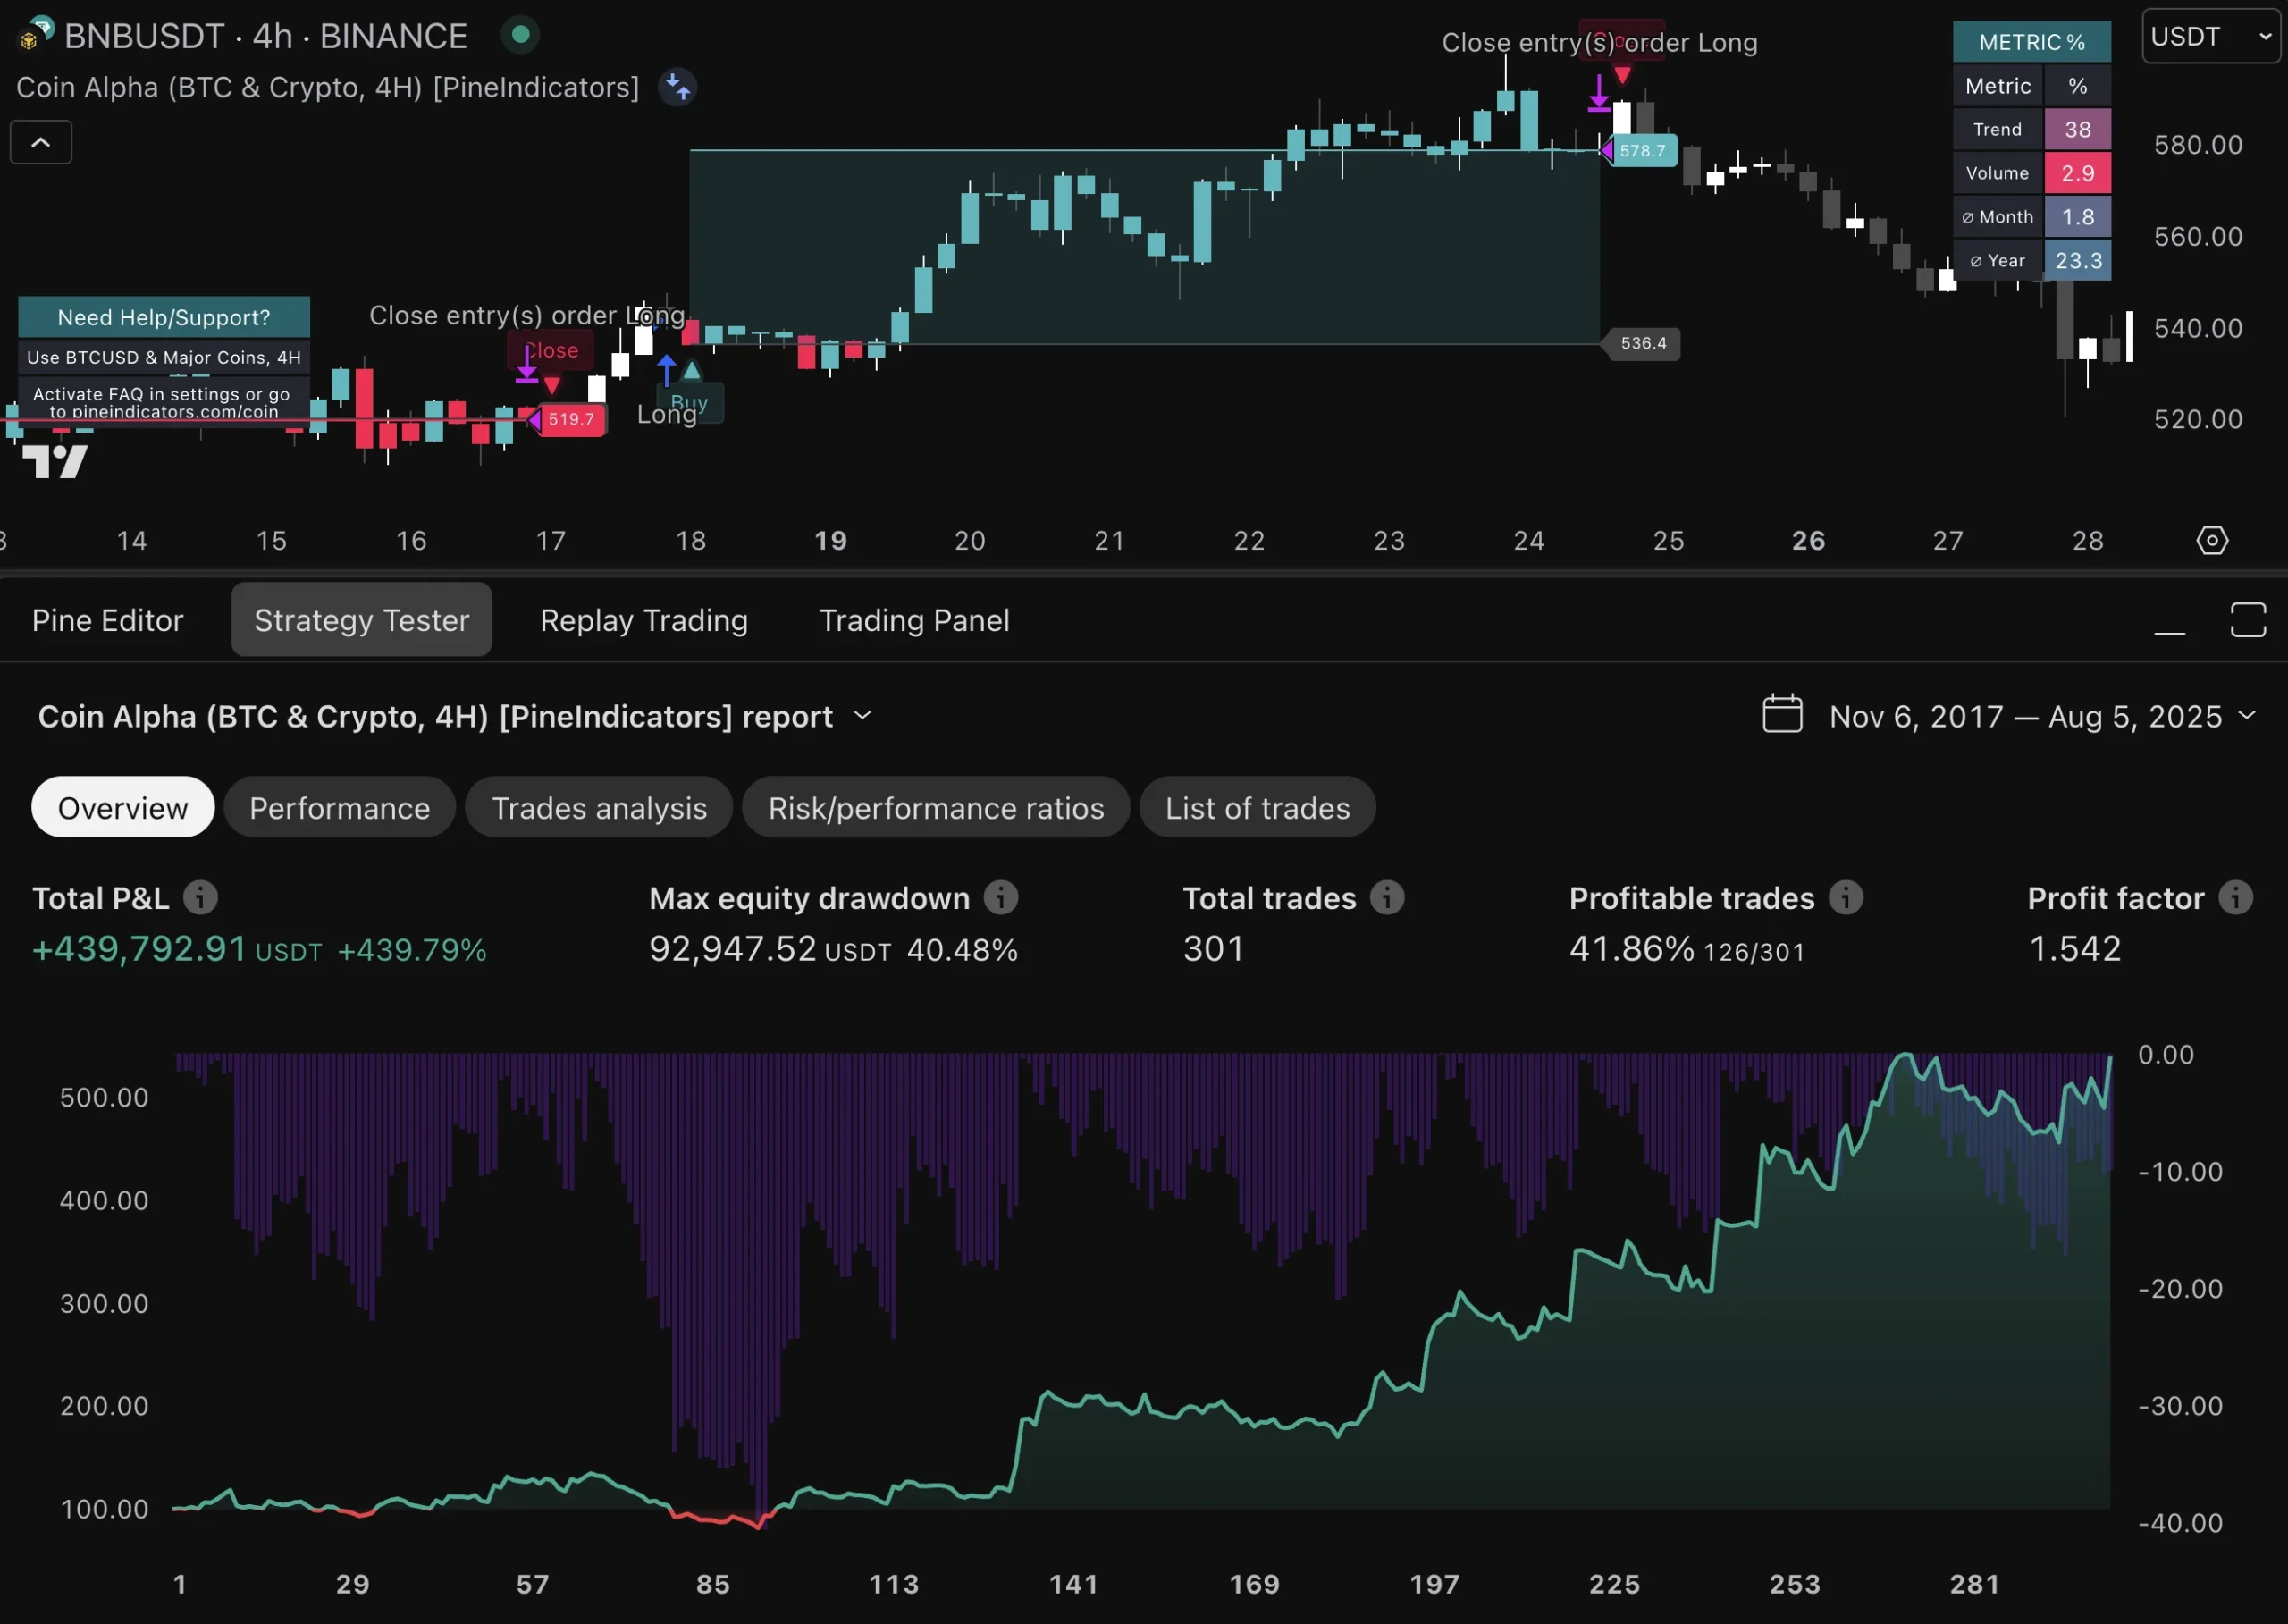
Task: Click the Coin Alpha strategy sparkle icon
Action: [x=678, y=87]
